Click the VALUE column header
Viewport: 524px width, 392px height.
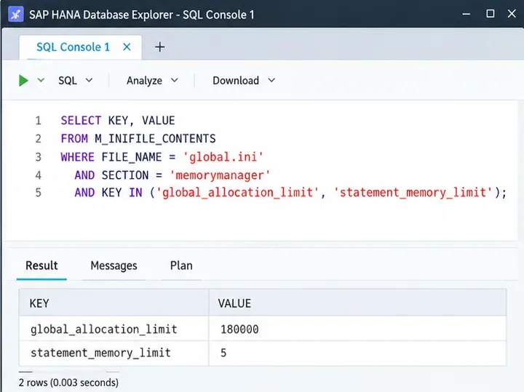(357, 303)
